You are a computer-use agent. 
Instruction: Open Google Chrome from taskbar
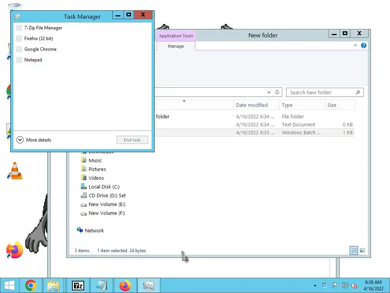click(31, 285)
